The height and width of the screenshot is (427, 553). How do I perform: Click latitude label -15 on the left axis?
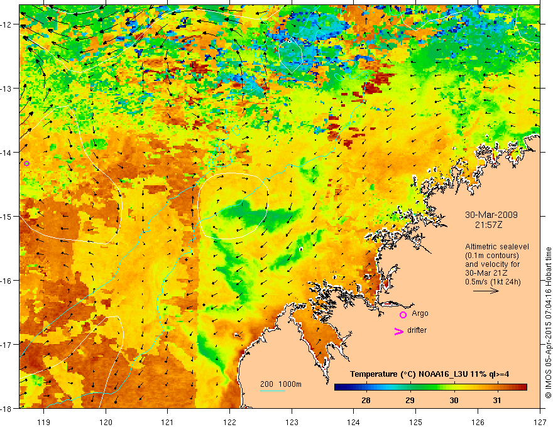point(7,217)
